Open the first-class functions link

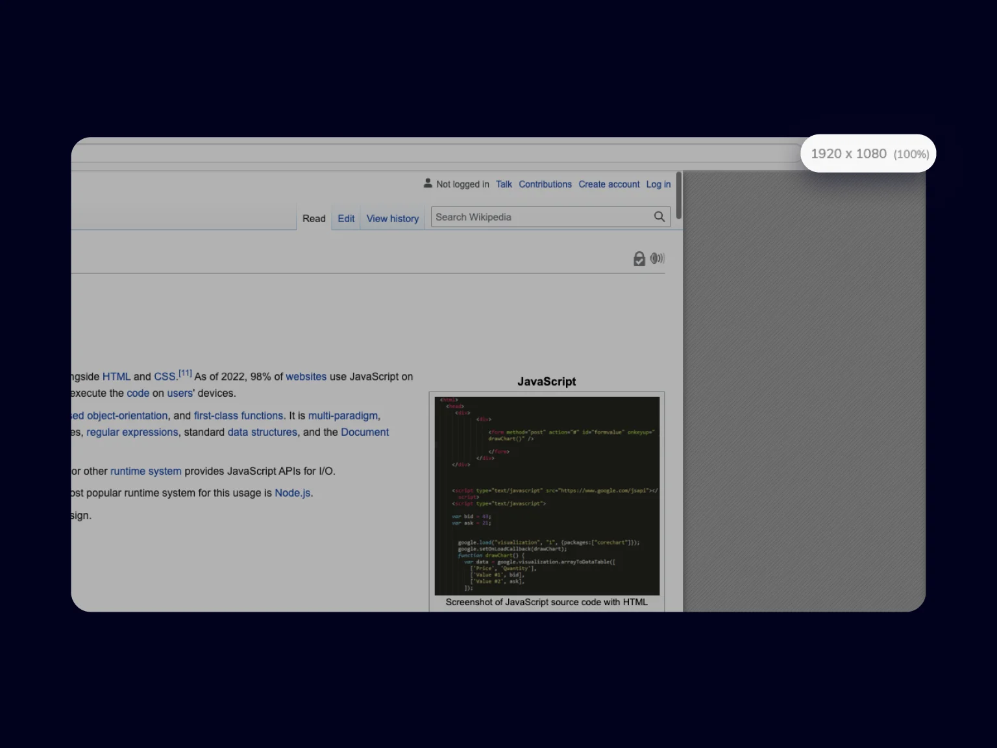(x=238, y=415)
